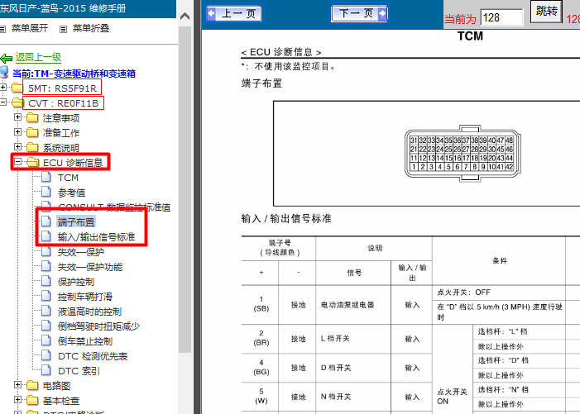Click the 控制车辆打滑 document icon

[46, 296]
